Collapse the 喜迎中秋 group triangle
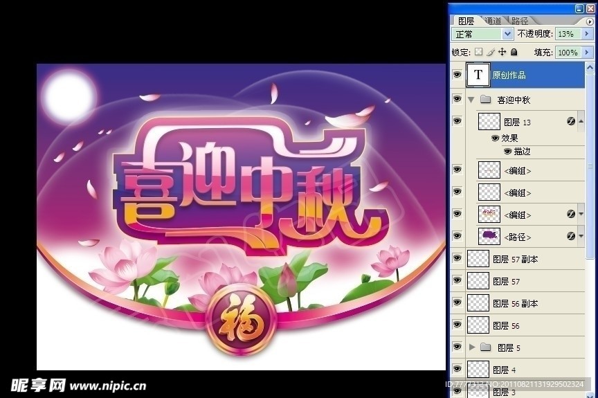The image size is (598, 398). pyautogui.click(x=471, y=100)
